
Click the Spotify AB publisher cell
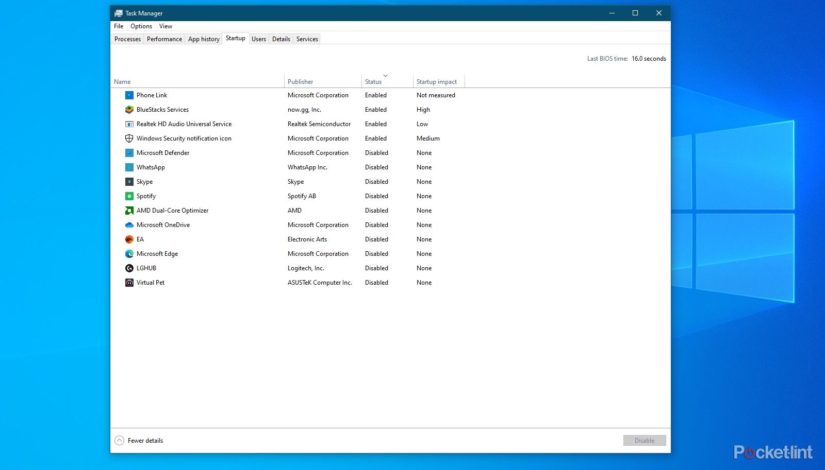[x=302, y=196]
